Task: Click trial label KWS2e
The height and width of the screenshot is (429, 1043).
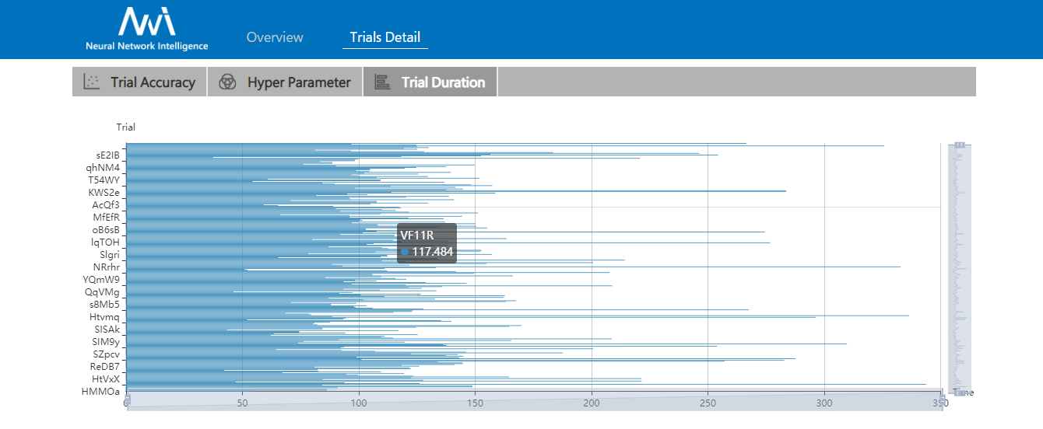Action: tap(104, 192)
